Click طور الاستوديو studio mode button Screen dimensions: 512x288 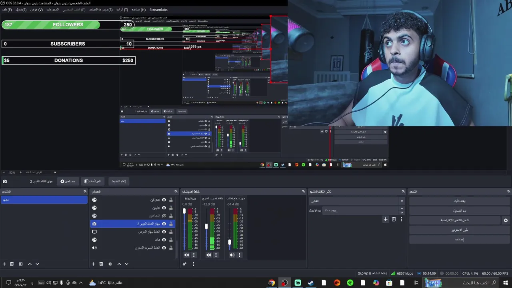click(459, 230)
